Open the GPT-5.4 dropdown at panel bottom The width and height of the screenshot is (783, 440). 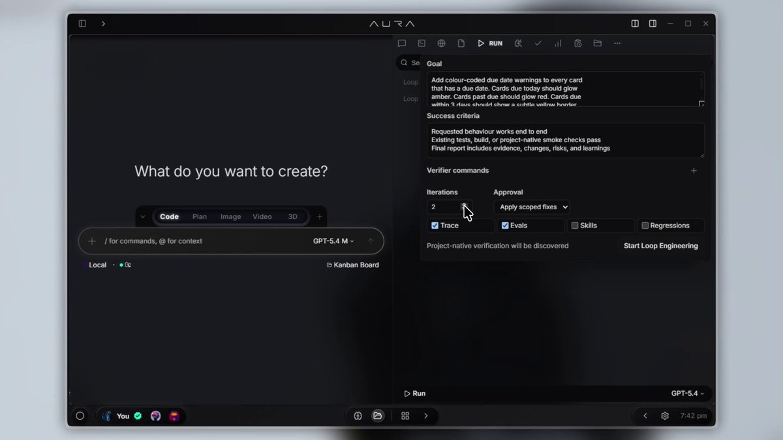point(688,394)
